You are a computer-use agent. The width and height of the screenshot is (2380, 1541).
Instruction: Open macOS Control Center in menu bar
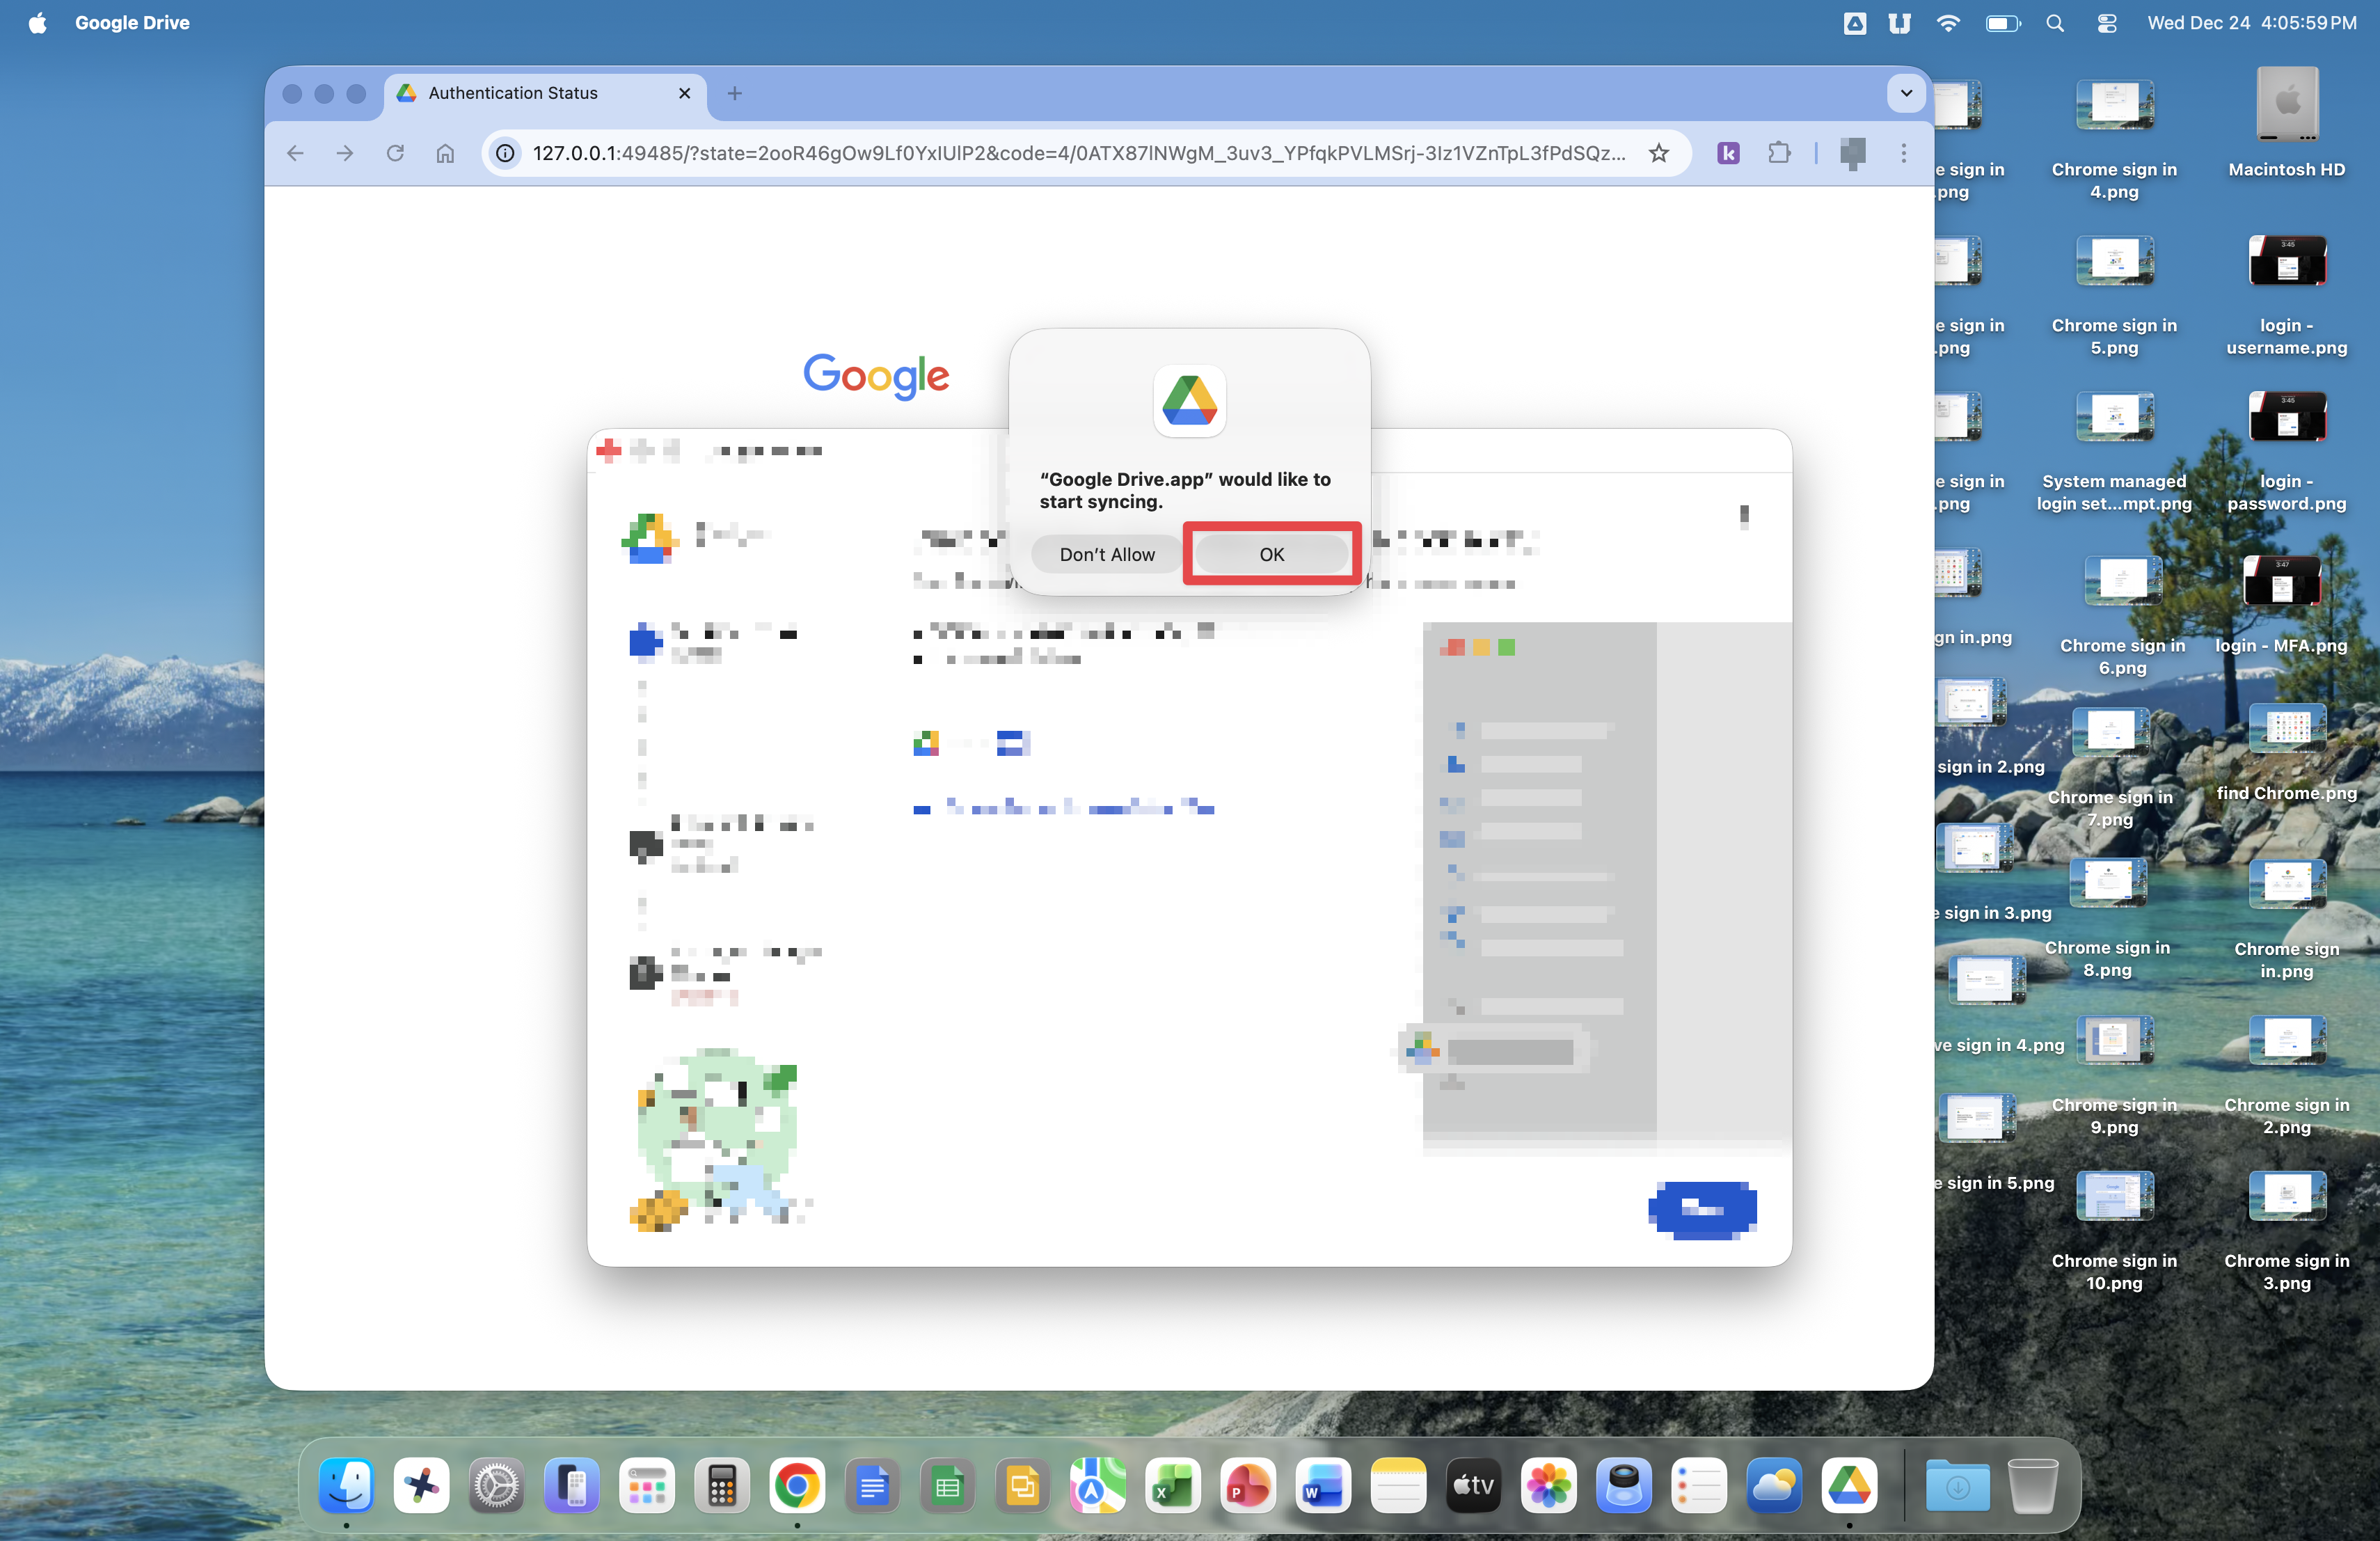pyautogui.click(x=2106, y=22)
